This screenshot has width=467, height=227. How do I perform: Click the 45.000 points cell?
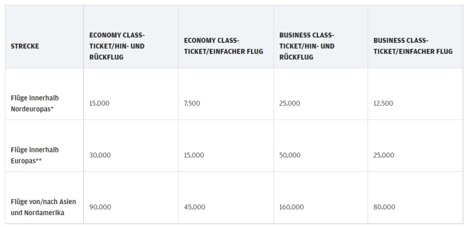194,207
